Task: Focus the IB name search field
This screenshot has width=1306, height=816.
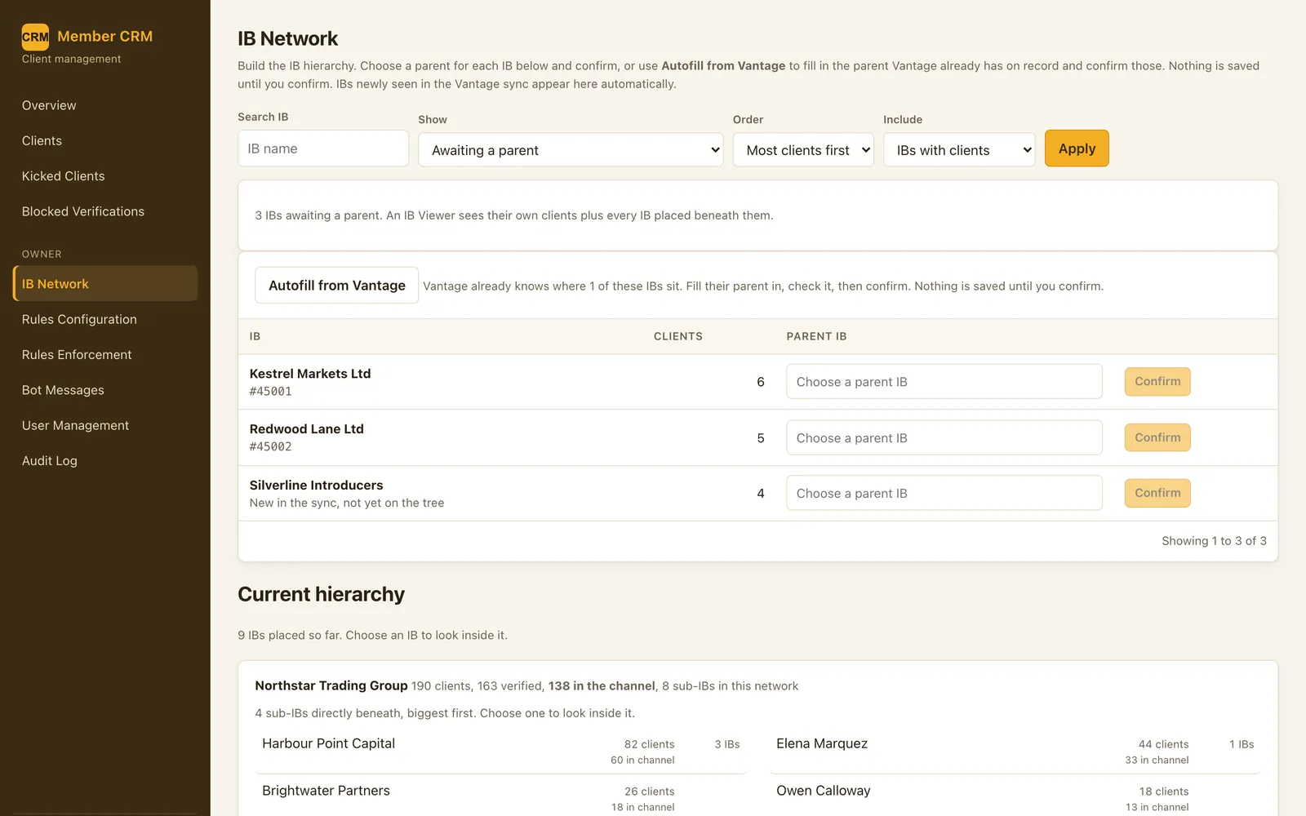Action: click(x=323, y=149)
